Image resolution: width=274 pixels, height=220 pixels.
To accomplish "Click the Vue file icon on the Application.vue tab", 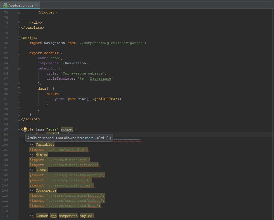I will coord(5,5).
